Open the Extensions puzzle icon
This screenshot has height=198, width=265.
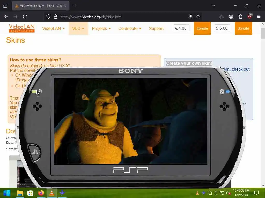(240, 16)
